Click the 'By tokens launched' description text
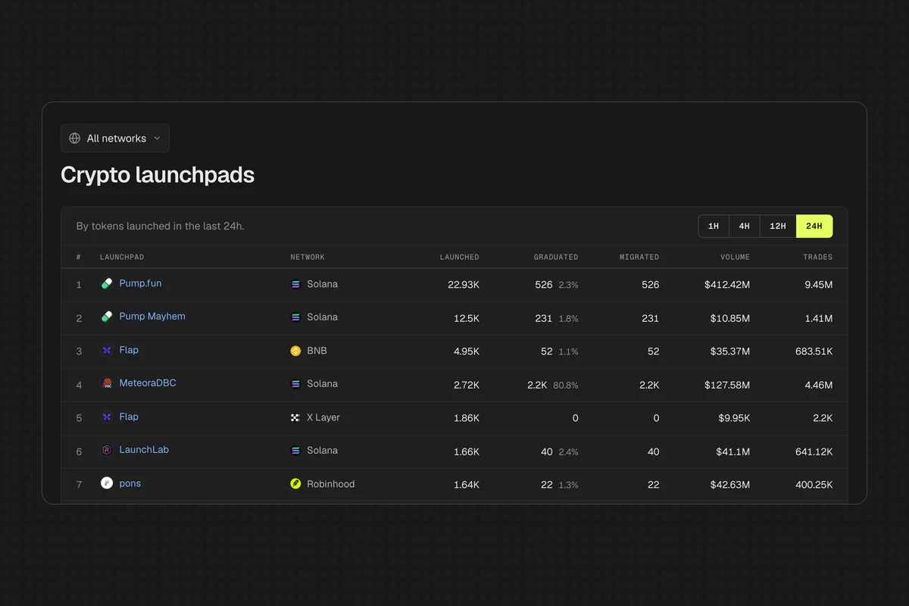The height and width of the screenshot is (606, 909). (161, 226)
